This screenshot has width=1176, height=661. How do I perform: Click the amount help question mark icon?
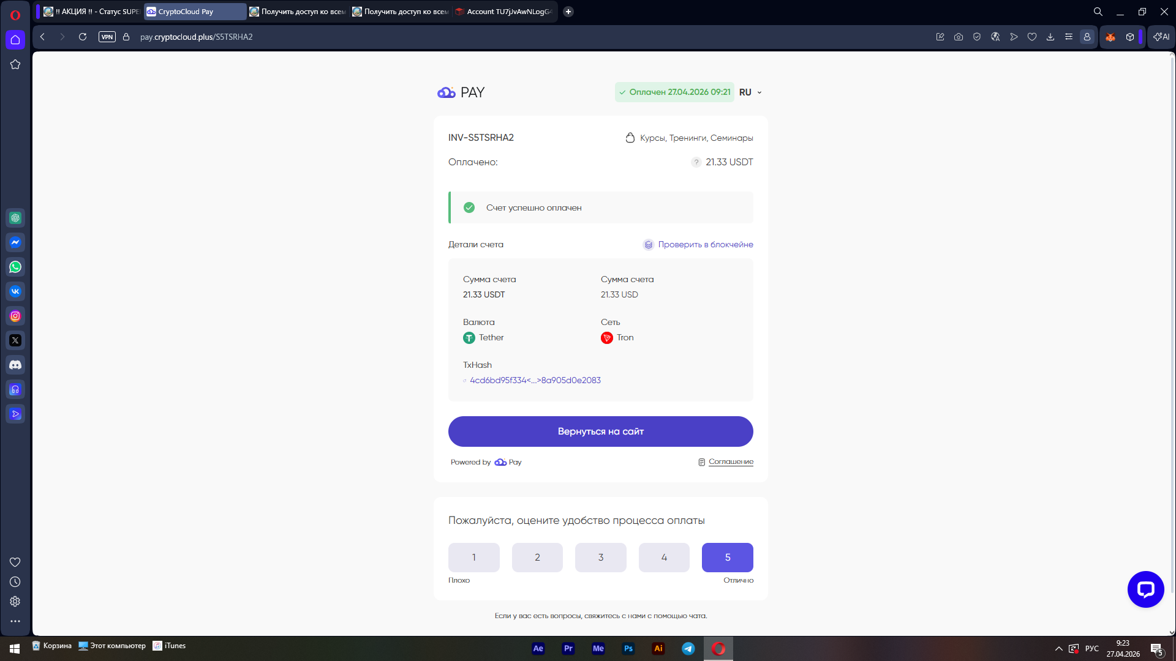(x=696, y=162)
